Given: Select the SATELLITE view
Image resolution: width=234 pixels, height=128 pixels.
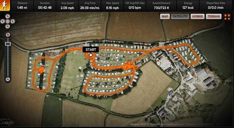Looking at the screenshot, I should 180,16.
